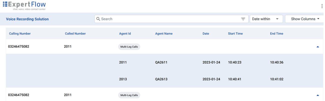Click the End Time column header
The image size is (325, 101).
point(276,33)
